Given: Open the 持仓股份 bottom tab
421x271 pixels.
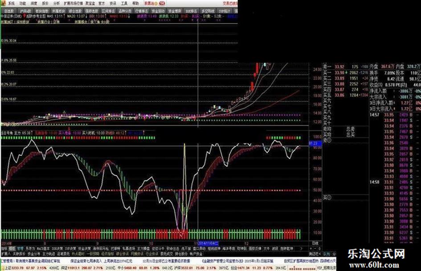Looking at the screenshot, I should [x=181, y=254].
